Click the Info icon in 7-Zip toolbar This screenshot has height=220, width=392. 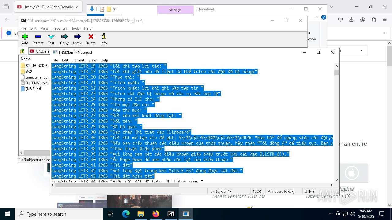click(x=104, y=37)
